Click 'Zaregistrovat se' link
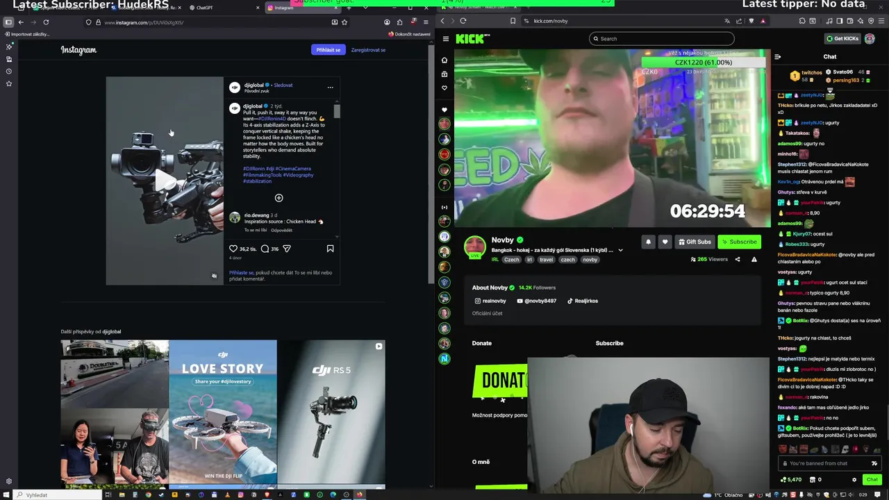Image resolution: width=889 pixels, height=500 pixels. pyautogui.click(x=368, y=50)
